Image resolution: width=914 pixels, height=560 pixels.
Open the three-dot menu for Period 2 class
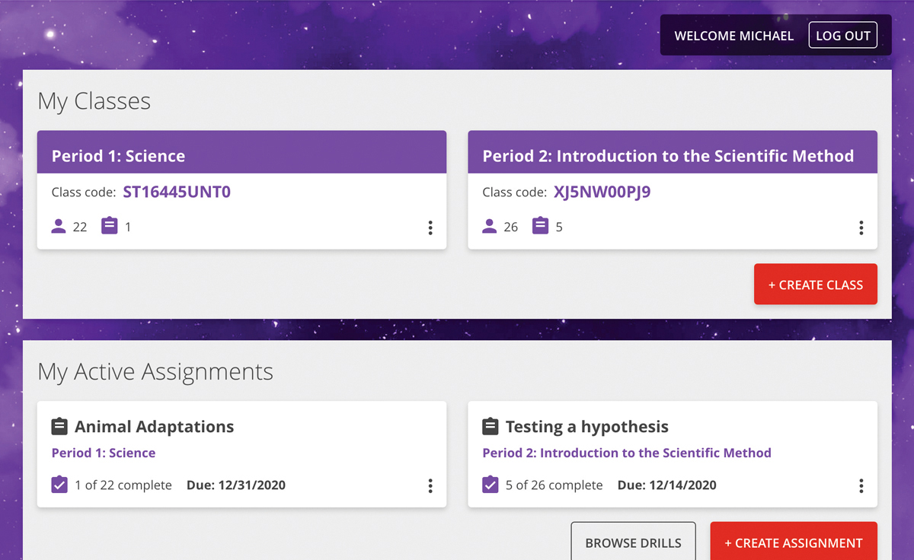861,228
